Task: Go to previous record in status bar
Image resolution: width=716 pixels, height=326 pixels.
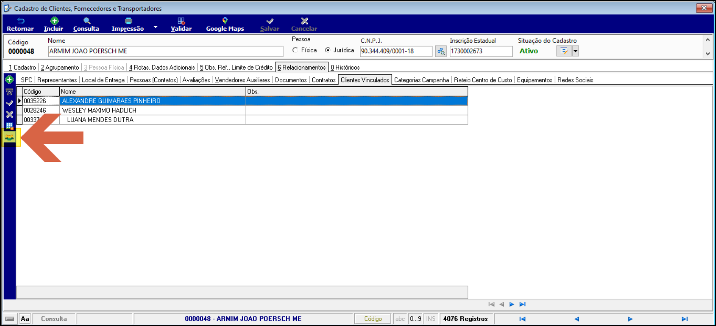Action: tap(577, 319)
